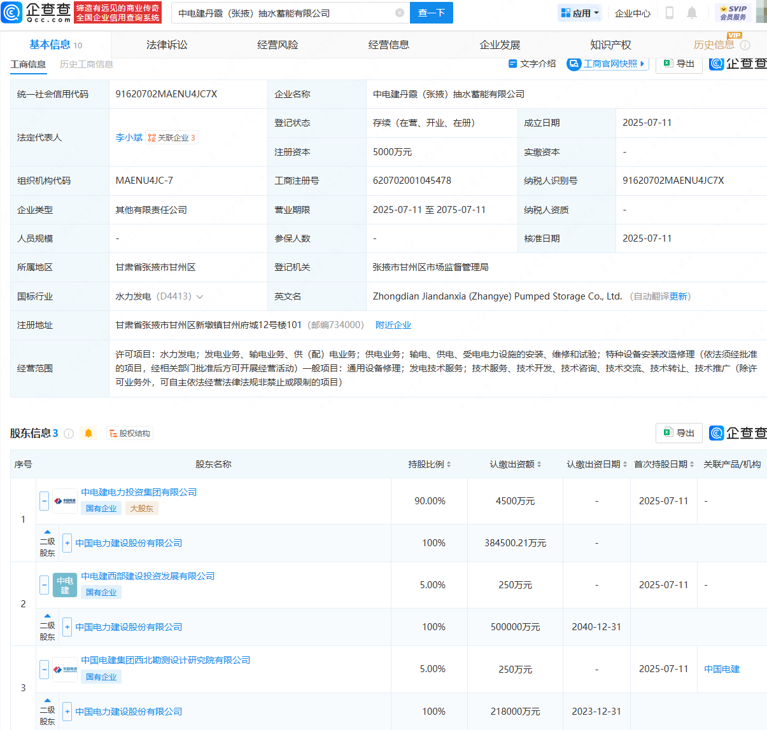Expand the 水力发电 (D4413) industry dropdown
The height and width of the screenshot is (730, 767).
(200, 297)
